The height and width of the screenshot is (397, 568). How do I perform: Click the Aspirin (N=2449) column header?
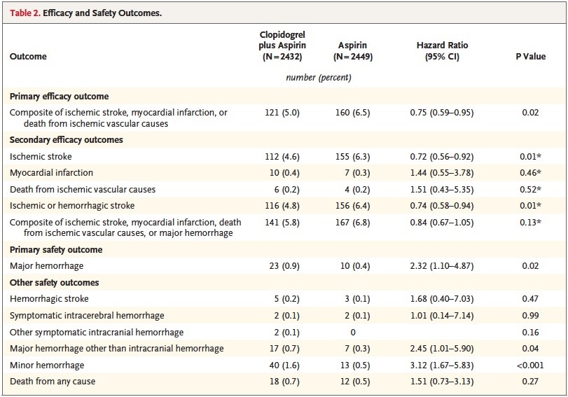[x=353, y=51]
